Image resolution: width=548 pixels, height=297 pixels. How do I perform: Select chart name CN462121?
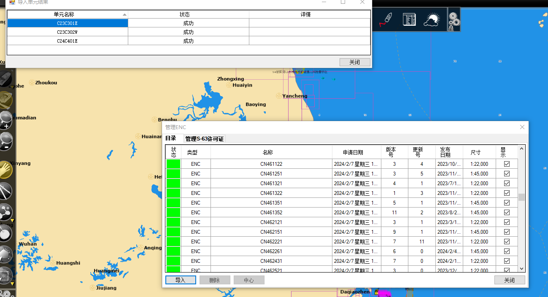(271, 222)
